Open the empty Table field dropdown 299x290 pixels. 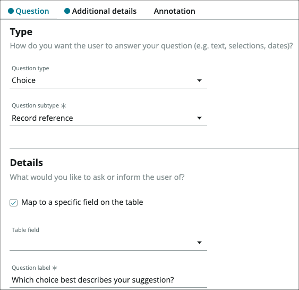point(108,243)
